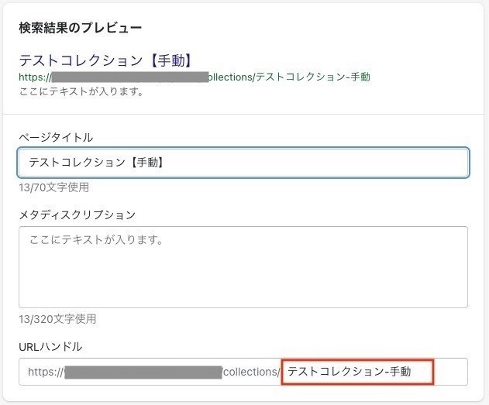The width and height of the screenshot is (489, 405).
Task: Click the 13/70文字使用 character counter
Action: (x=54, y=187)
